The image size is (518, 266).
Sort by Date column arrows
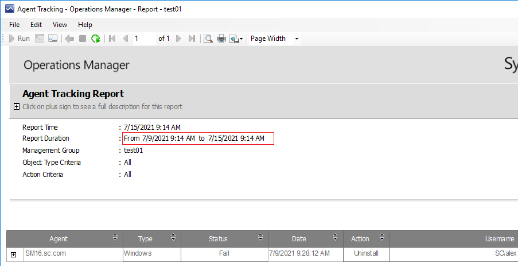click(x=336, y=237)
